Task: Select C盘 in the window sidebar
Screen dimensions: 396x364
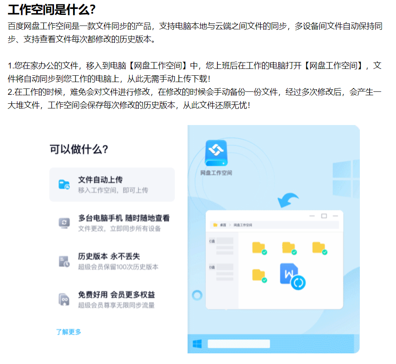Action: click(212, 241)
